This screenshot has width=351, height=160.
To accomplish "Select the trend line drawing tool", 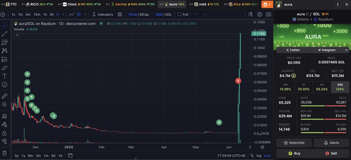I will [x=4, y=34].
